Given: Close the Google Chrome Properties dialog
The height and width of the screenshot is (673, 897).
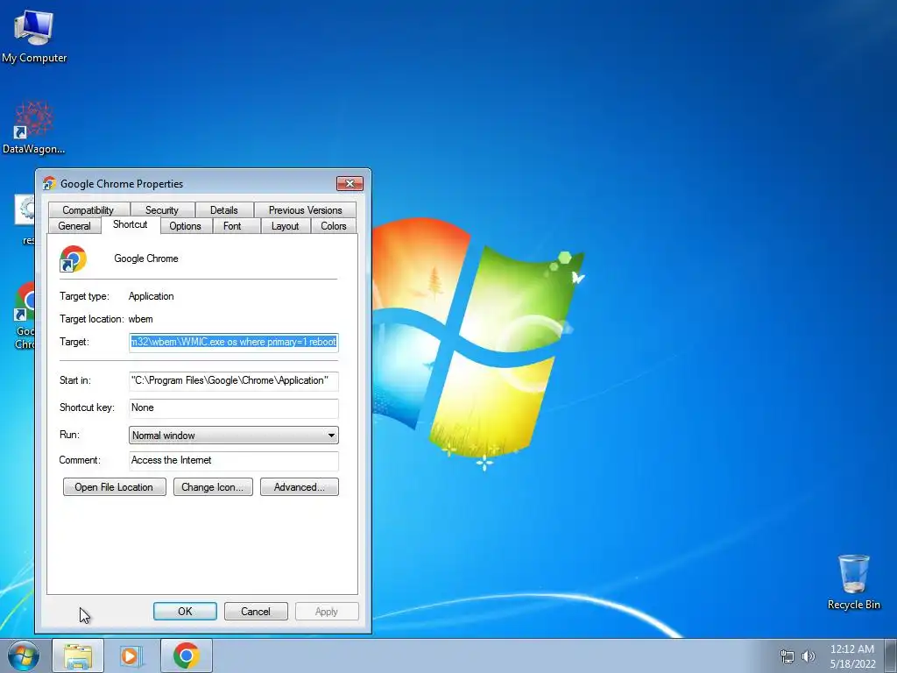Looking at the screenshot, I should 350,183.
